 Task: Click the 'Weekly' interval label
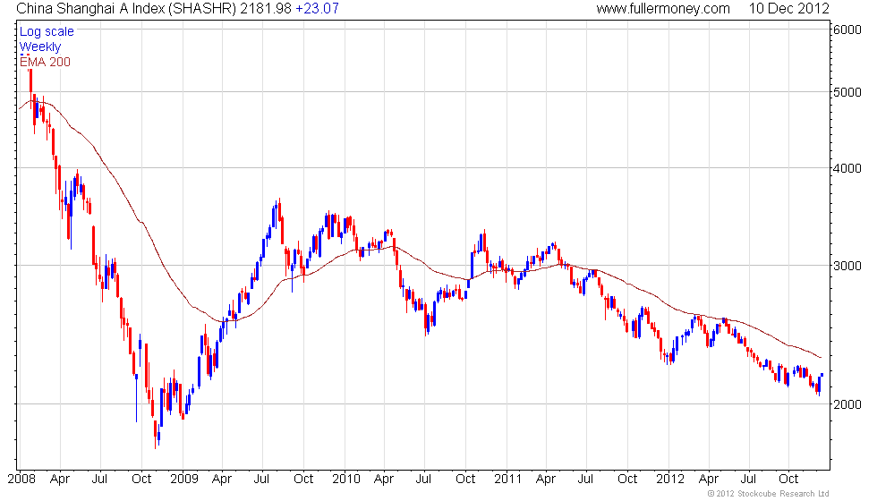[x=40, y=47]
